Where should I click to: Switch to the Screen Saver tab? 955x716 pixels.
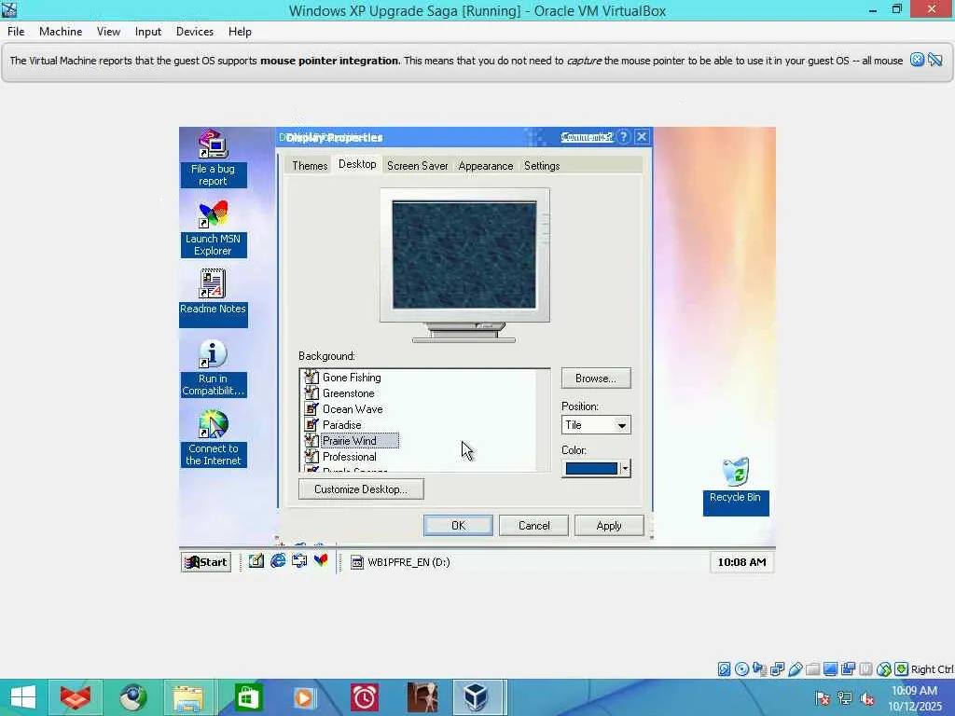[417, 166]
